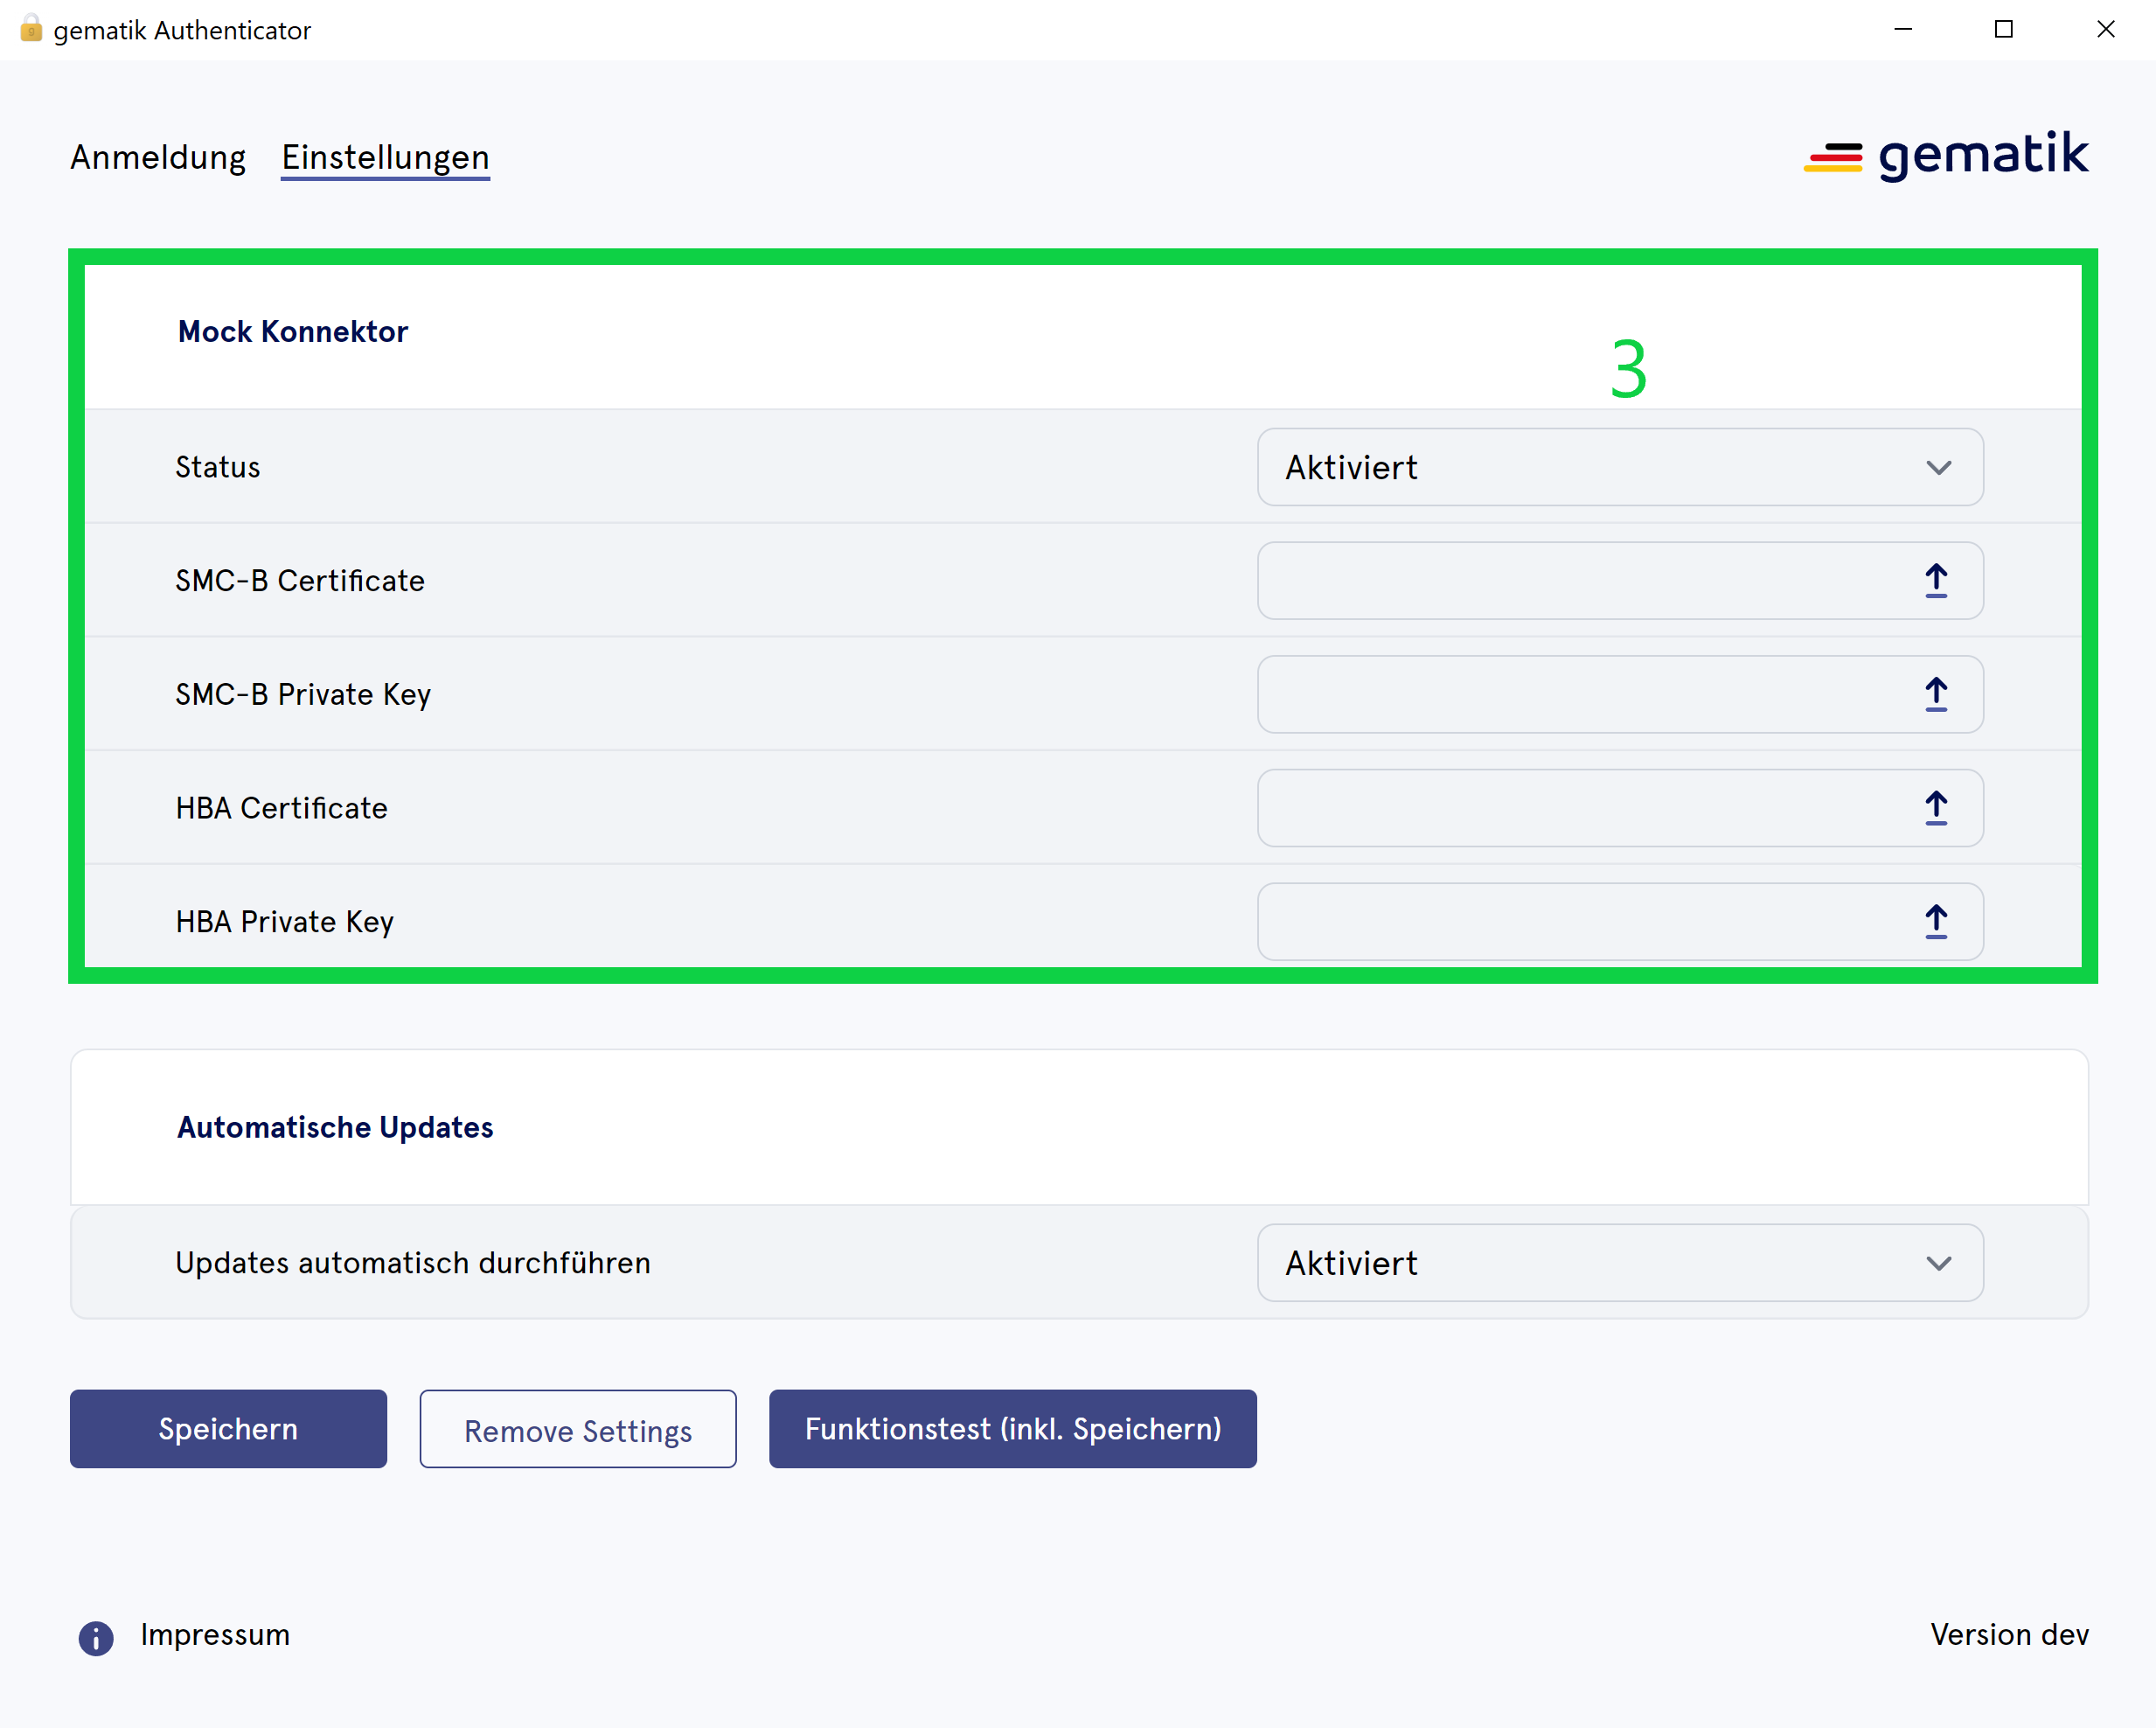Click the Remove Settings button

coord(578,1430)
